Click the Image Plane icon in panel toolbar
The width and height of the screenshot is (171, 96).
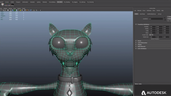coord(8,10)
